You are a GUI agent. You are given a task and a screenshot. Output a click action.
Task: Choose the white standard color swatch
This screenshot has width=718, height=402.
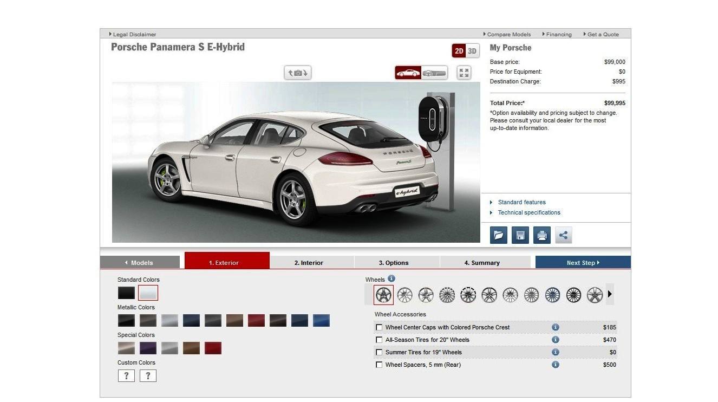[x=148, y=293]
